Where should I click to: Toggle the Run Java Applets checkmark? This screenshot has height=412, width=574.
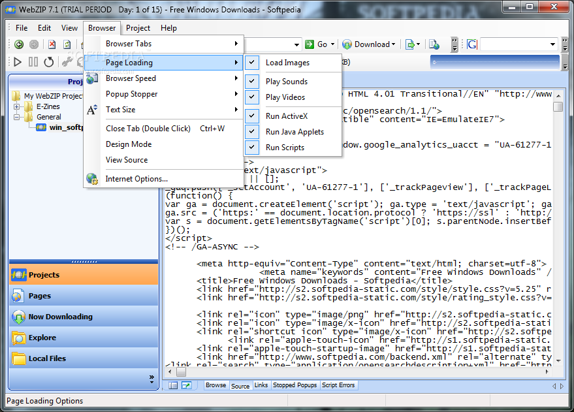(252, 132)
